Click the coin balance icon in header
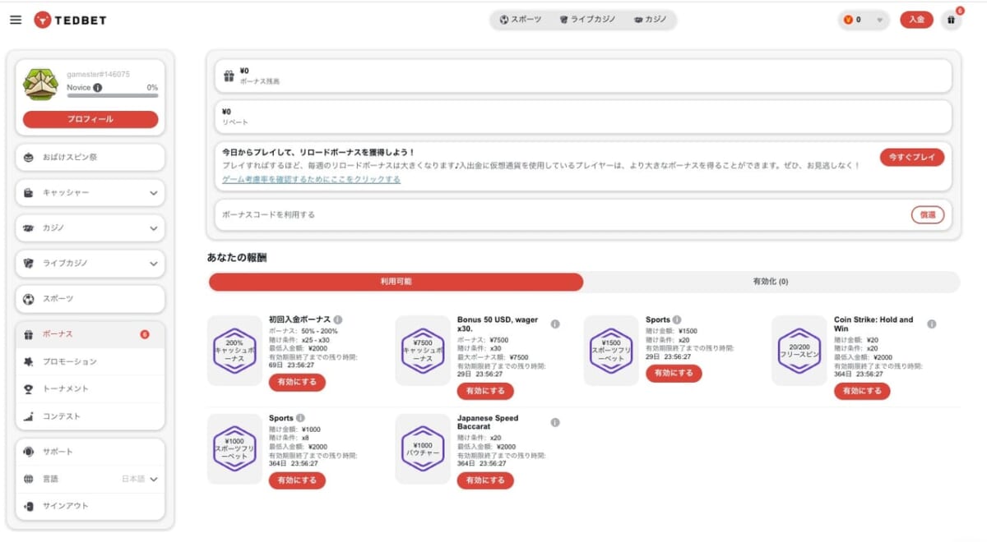 (x=848, y=20)
